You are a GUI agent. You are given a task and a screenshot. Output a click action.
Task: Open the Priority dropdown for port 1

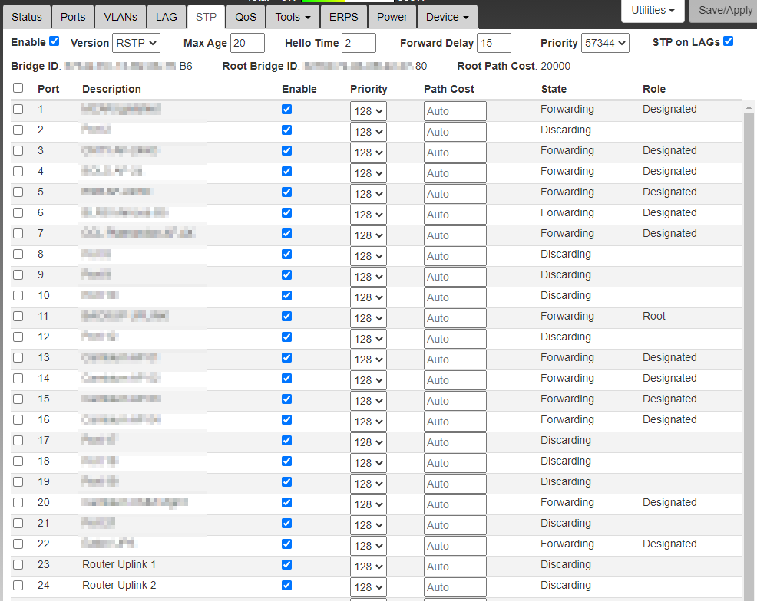click(x=369, y=111)
